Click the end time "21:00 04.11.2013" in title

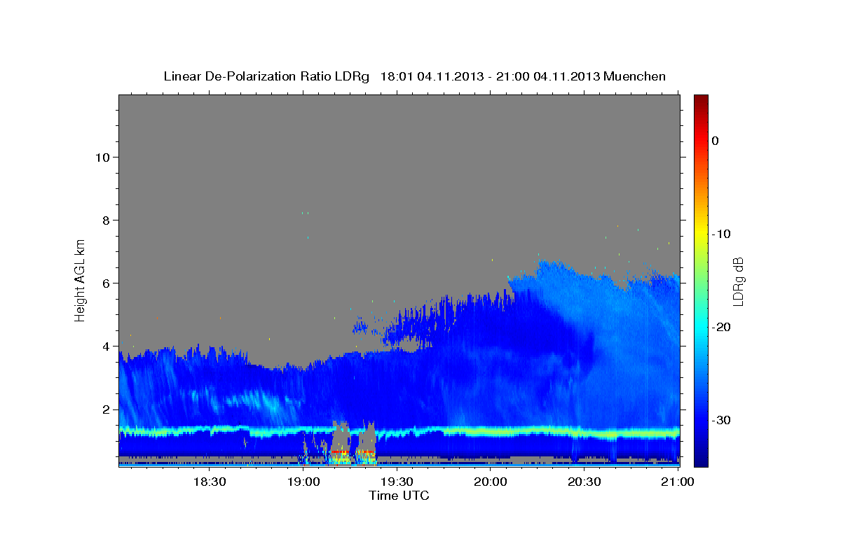(x=548, y=76)
